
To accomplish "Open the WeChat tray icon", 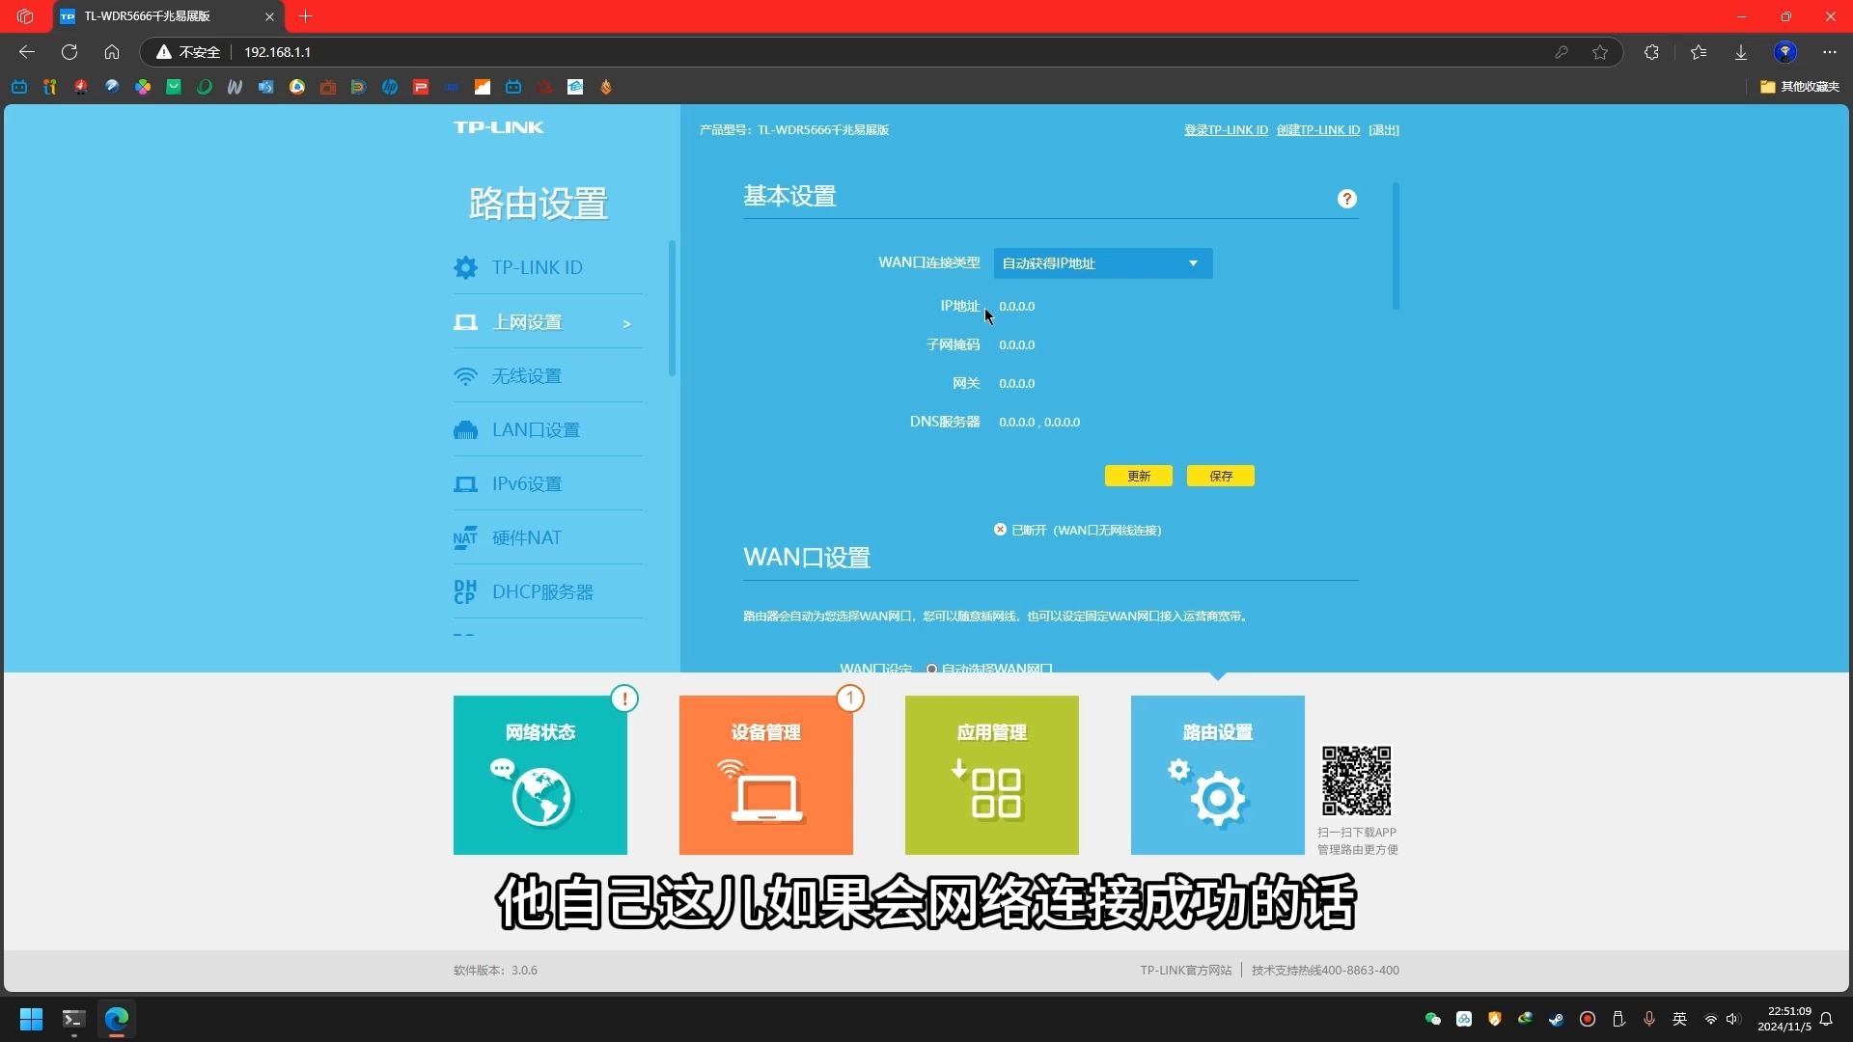I will 1433,1019.
